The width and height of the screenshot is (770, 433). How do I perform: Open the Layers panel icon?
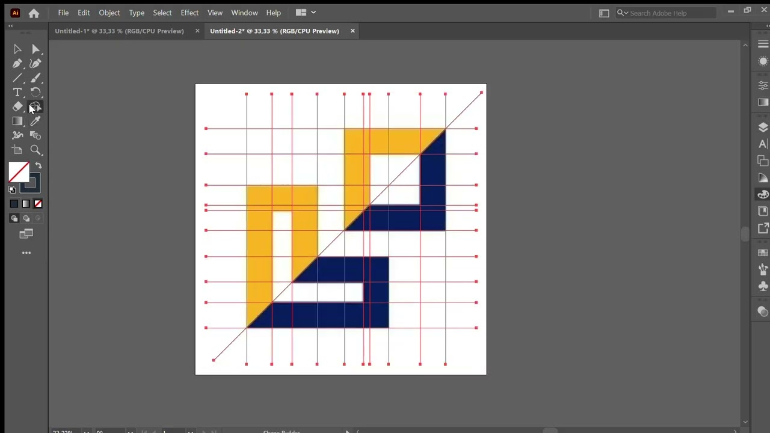pyautogui.click(x=763, y=127)
